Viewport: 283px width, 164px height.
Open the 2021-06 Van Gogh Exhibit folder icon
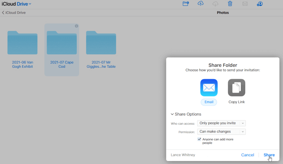[x=22, y=43]
